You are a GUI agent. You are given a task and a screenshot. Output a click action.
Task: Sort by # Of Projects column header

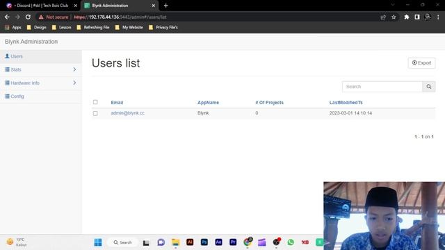[x=269, y=103]
